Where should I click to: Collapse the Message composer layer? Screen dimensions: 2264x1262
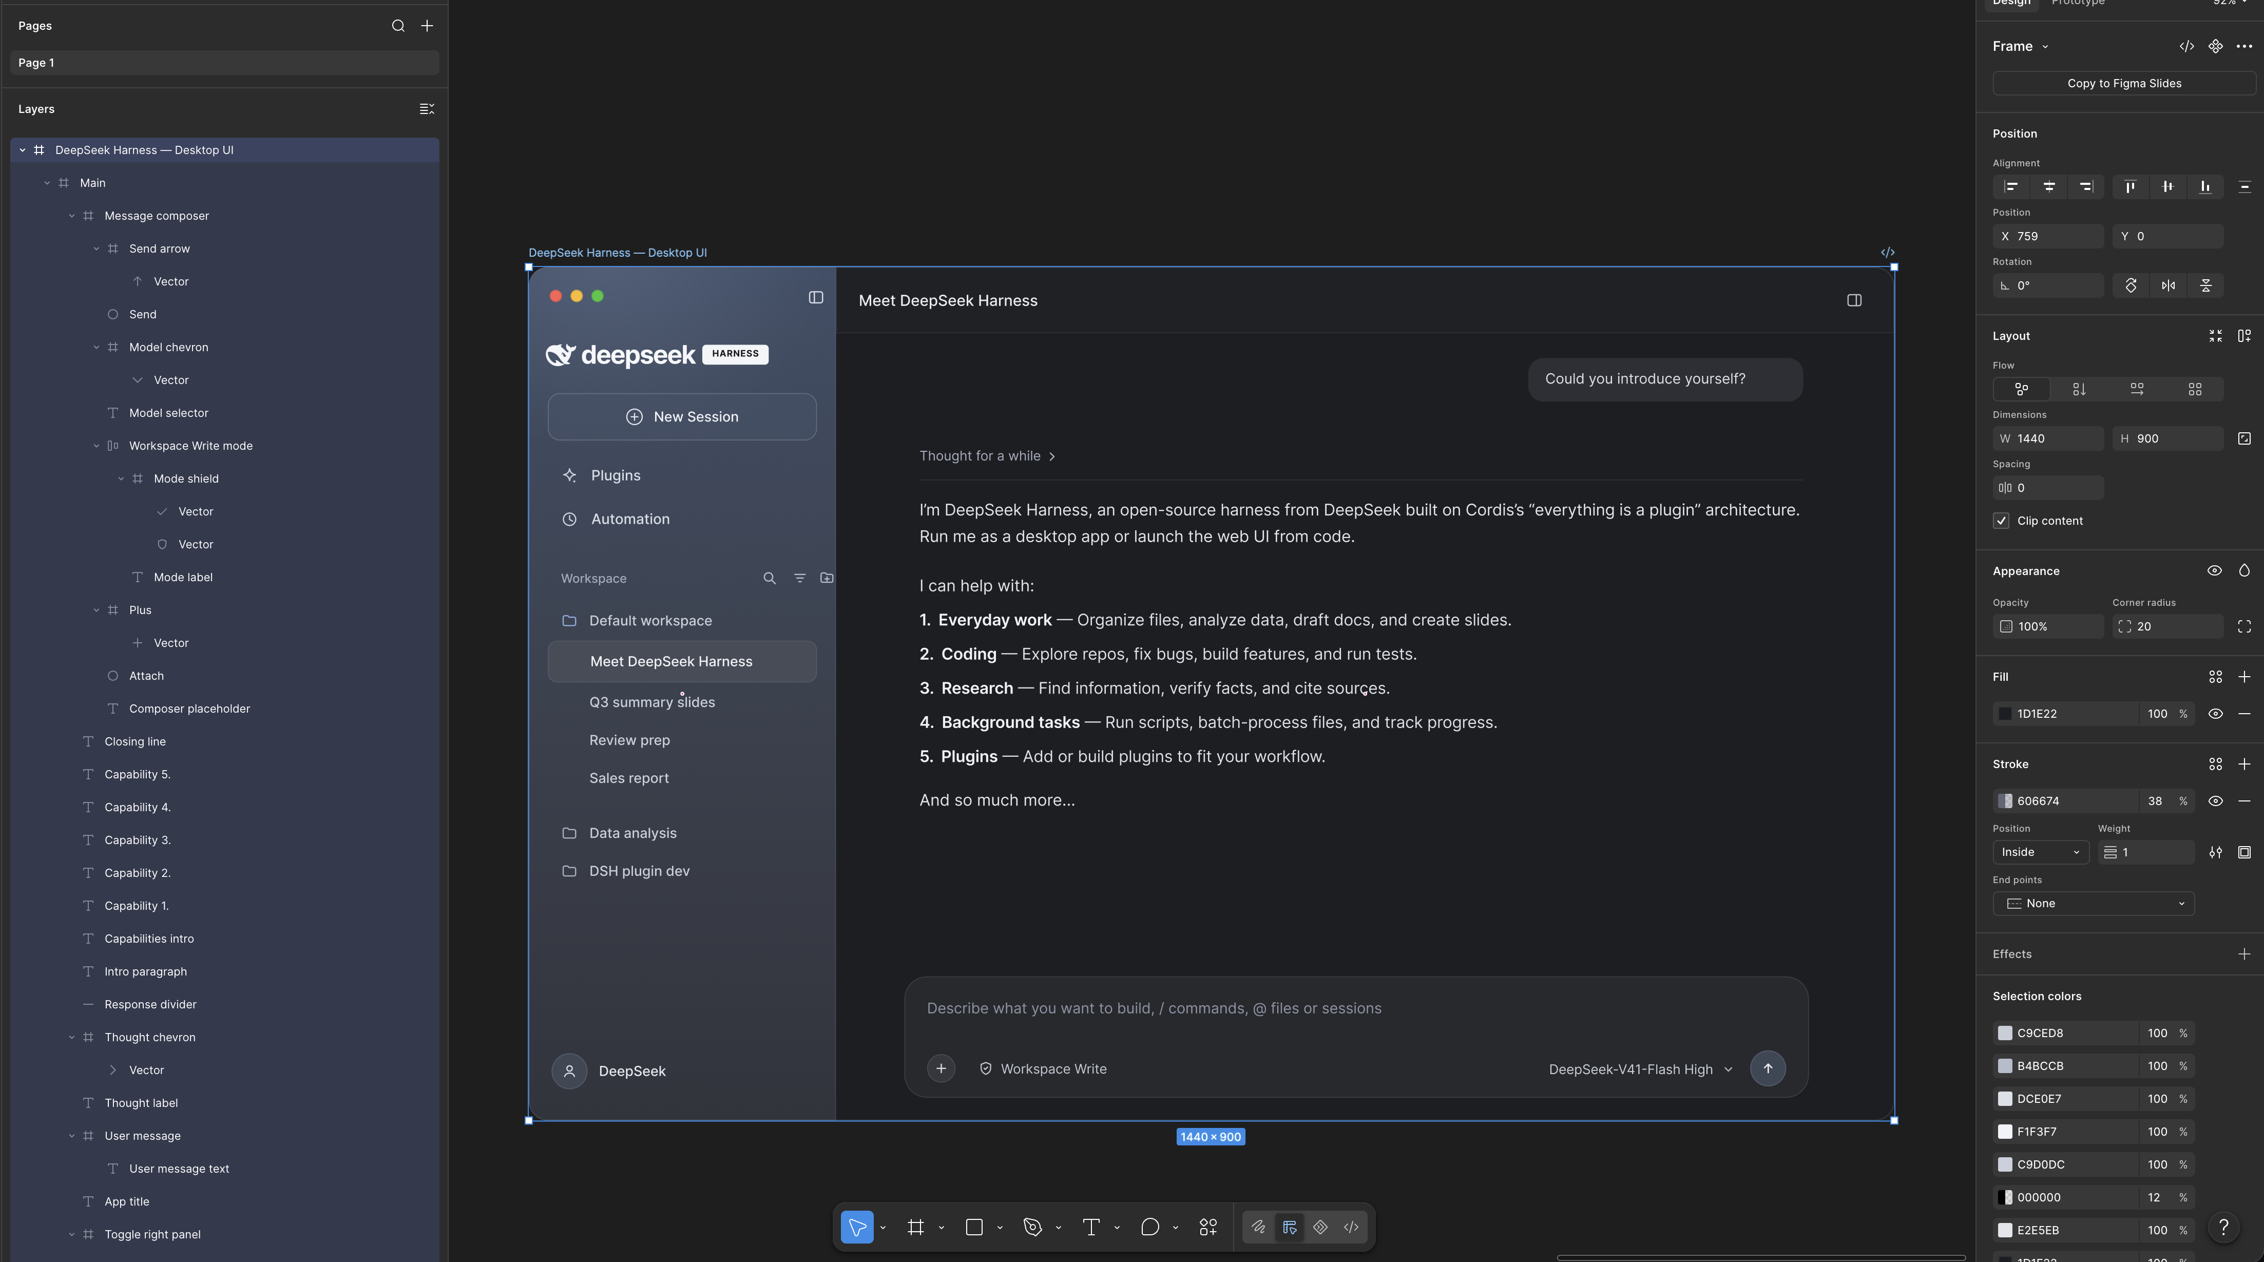(x=72, y=215)
